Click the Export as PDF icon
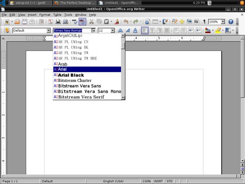The width and height of the screenshot is (245, 184). [50, 21]
